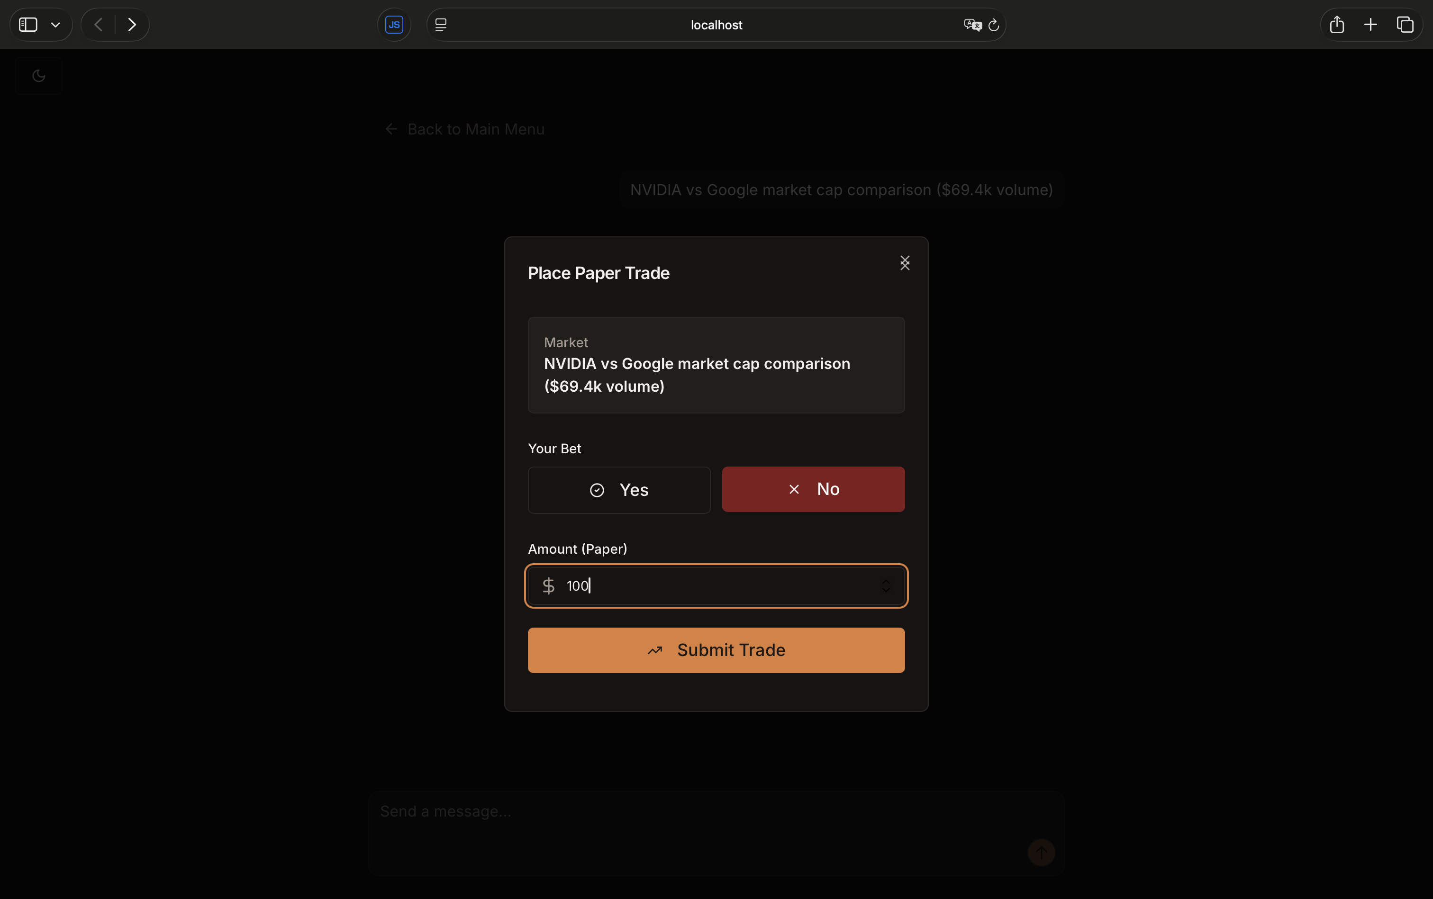Reload the current page

pyautogui.click(x=993, y=24)
